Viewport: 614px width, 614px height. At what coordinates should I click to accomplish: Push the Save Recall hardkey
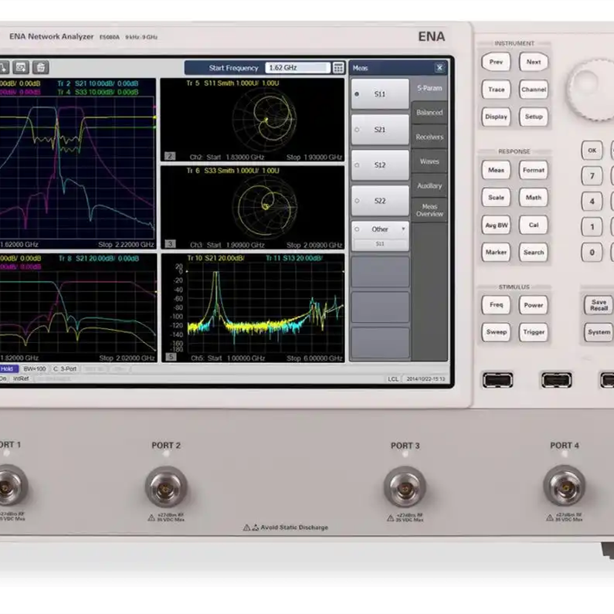tap(599, 304)
